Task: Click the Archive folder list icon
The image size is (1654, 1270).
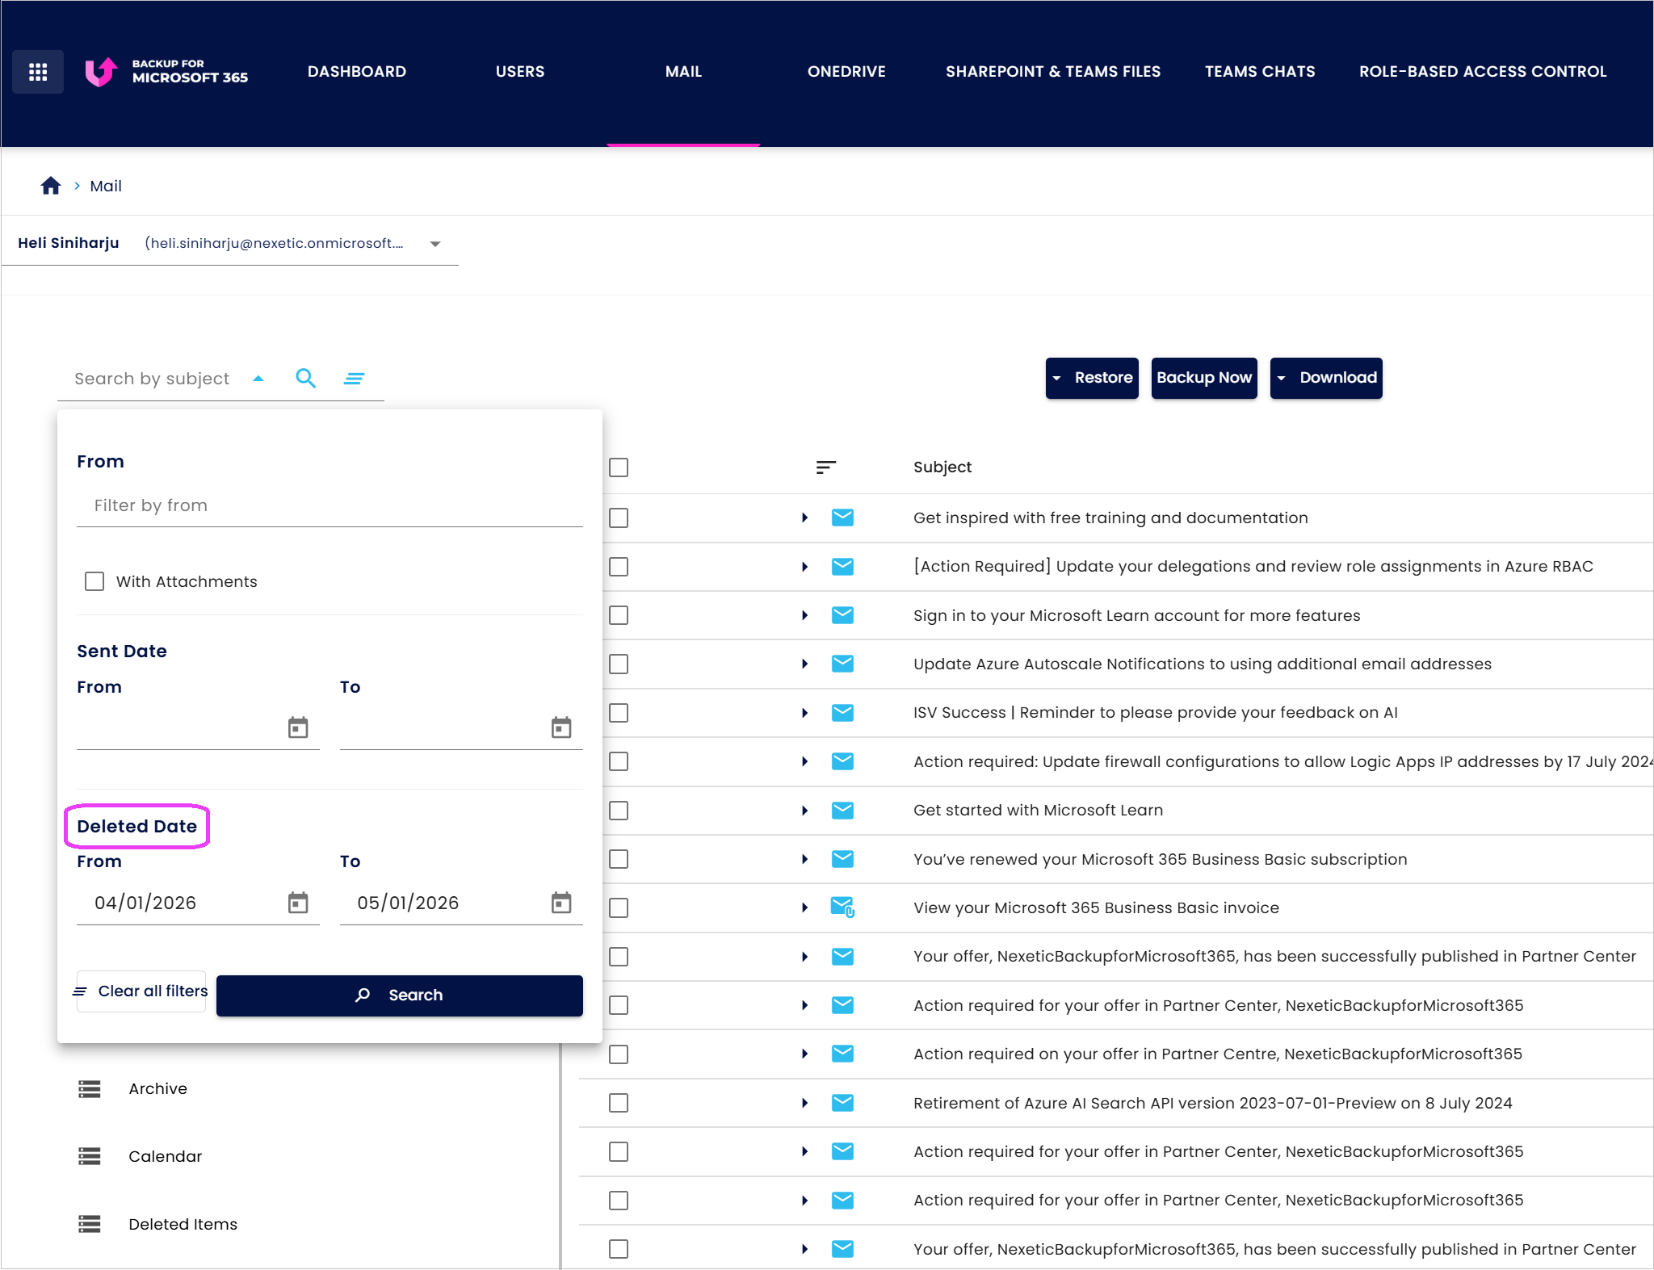Action: click(x=90, y=1089)
